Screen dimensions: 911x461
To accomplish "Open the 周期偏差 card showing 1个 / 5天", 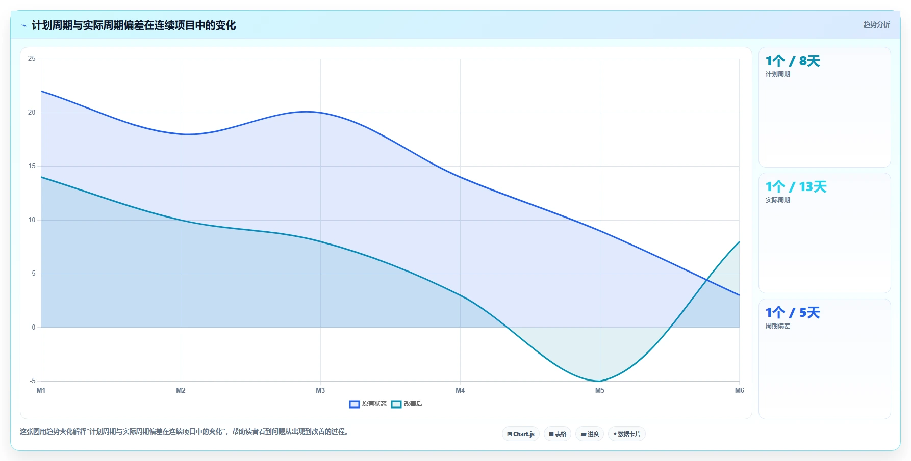I will tap(825, 359).
